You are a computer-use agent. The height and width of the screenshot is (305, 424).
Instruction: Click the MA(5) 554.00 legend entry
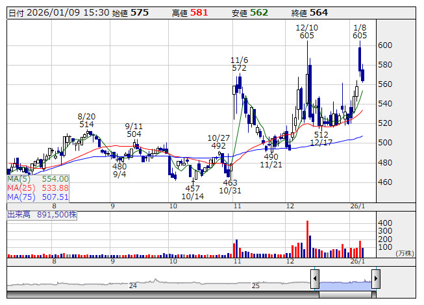pyautogui.click(x=38, y=179)
